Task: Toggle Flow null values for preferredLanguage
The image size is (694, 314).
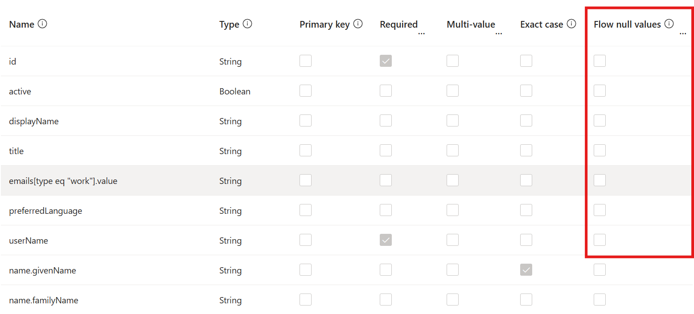Action: tap(600, 210)
